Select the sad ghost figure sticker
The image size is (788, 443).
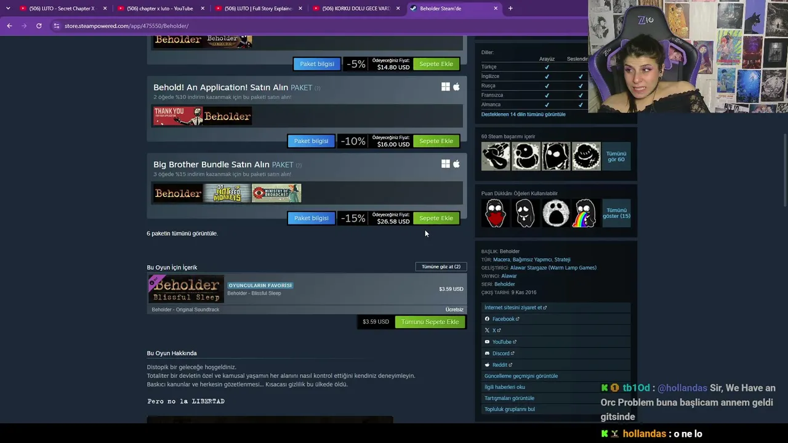tap(526, 214)
